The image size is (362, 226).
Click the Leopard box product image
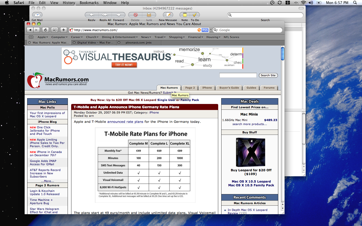pyautogui.click(x=251, y=152)
